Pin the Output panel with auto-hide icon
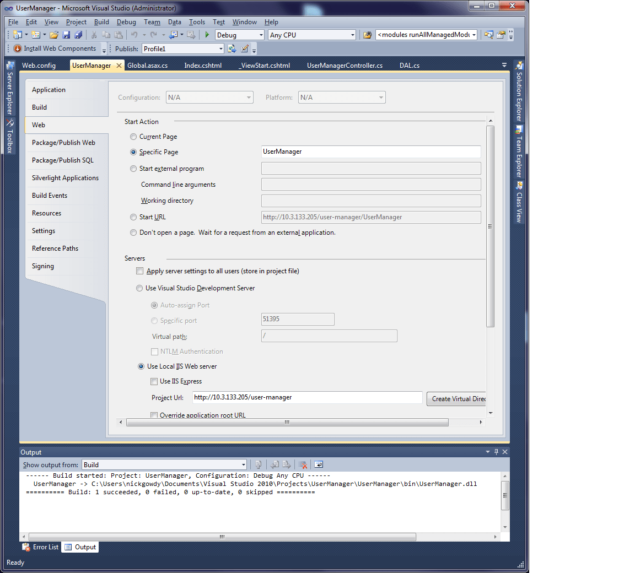Image resolution: width=635 pixels, height=573 pixels. pos(496,452)
